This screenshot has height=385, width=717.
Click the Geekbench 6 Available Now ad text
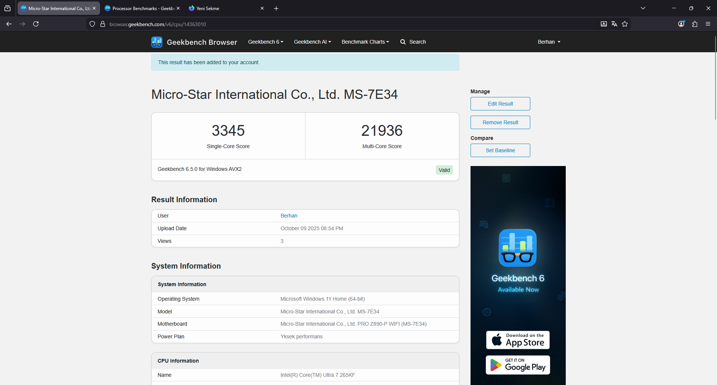(x=518, y=284)
